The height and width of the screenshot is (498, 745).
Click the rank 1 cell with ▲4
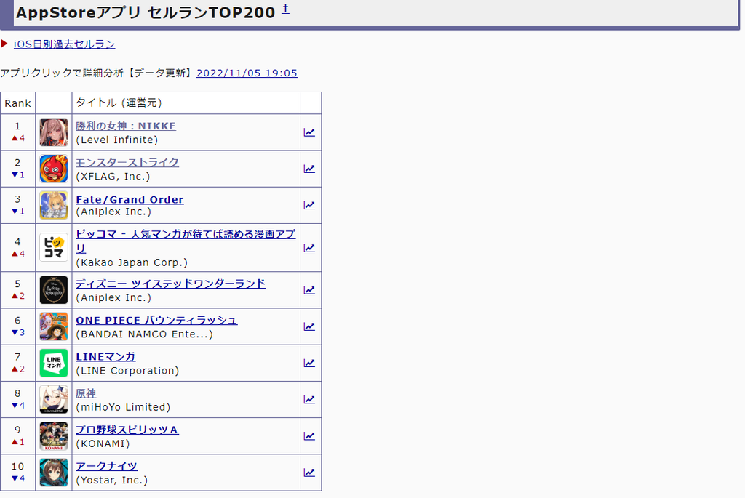(x=17, y=132)
